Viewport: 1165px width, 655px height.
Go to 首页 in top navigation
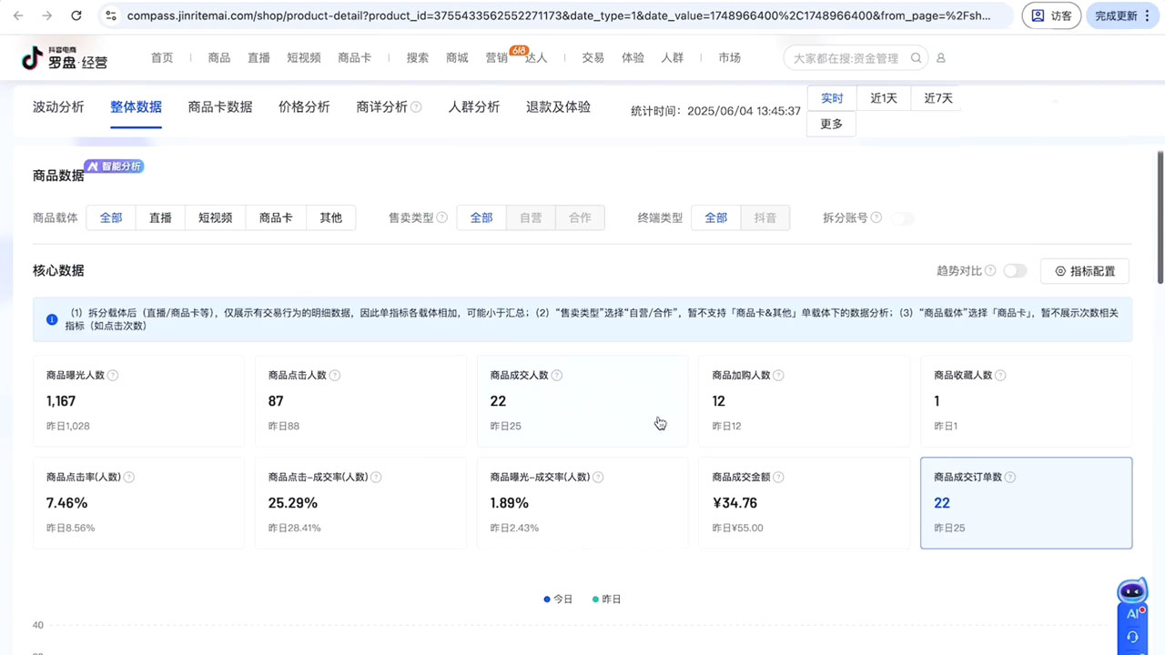click(162, 57)
